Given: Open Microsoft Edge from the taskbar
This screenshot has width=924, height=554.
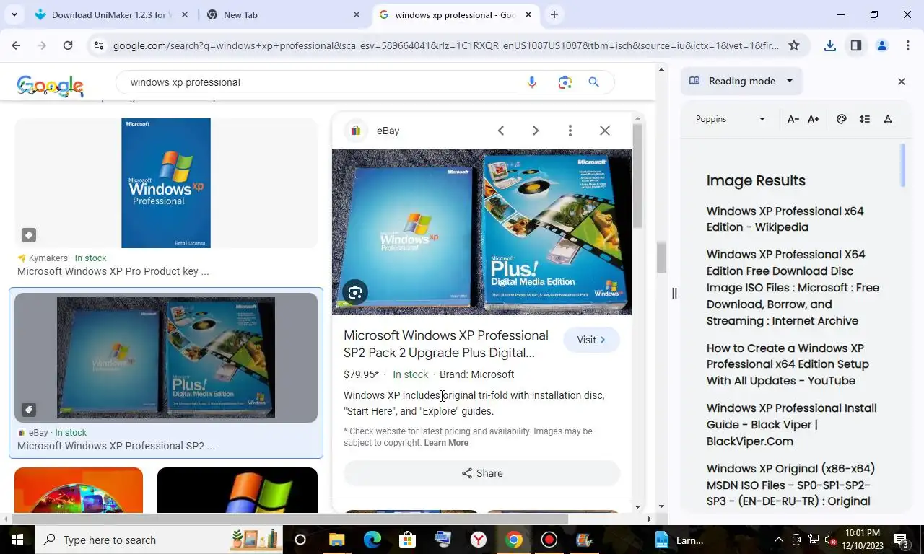Looking at the screenshot, I should 372,540.
